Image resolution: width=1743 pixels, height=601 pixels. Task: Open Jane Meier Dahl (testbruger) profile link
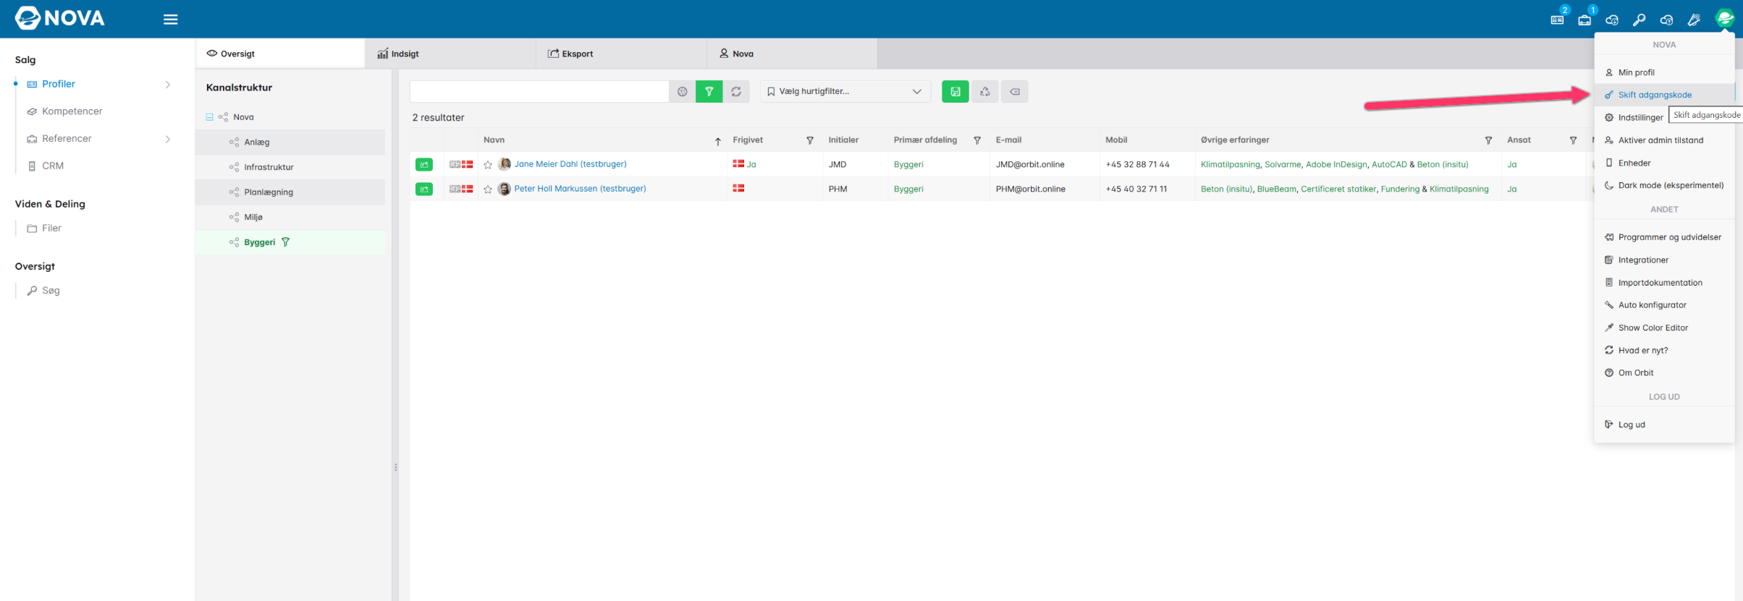coord(570,164)
